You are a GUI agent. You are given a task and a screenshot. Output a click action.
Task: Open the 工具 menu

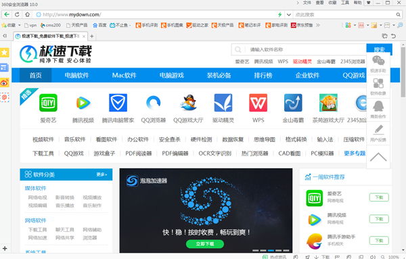[345, 3]
